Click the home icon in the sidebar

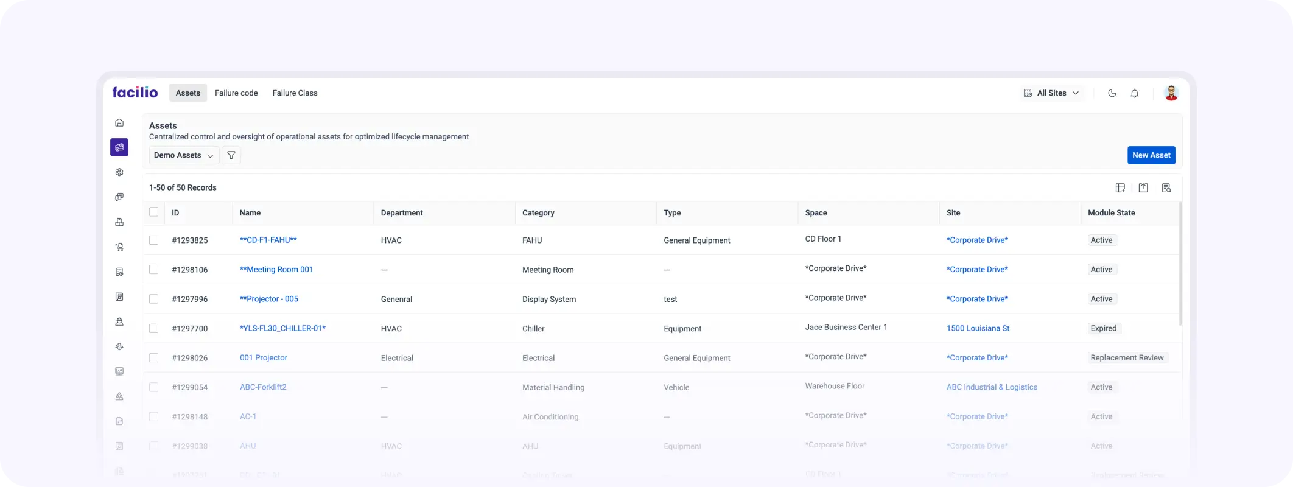click(x=119, y=123)
